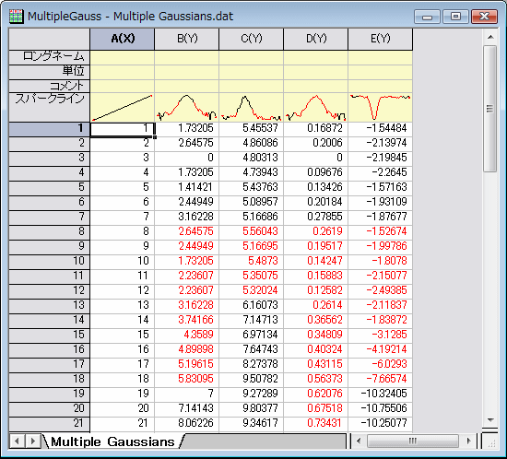This screenshot has width=507, height=459.
Task: Click the vertical scrollbar down arrow
Action: (x=490, y=420)
